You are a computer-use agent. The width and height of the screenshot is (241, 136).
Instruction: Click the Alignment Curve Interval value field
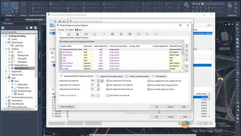(x=94, y=85)
